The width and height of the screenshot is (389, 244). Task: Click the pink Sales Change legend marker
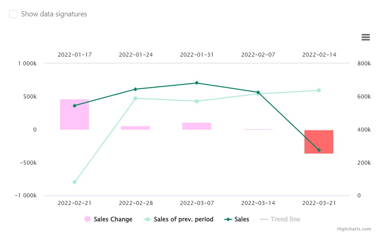point(87,219)
